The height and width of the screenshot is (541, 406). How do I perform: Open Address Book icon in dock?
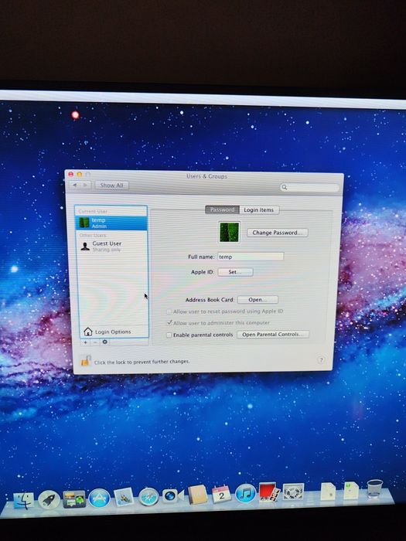pyautogui.click(x=197, y=495)
